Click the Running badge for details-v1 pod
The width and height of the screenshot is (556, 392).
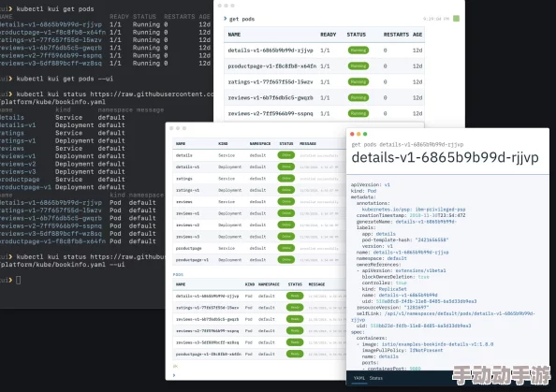pyautogui.click(x=358, y=51)
